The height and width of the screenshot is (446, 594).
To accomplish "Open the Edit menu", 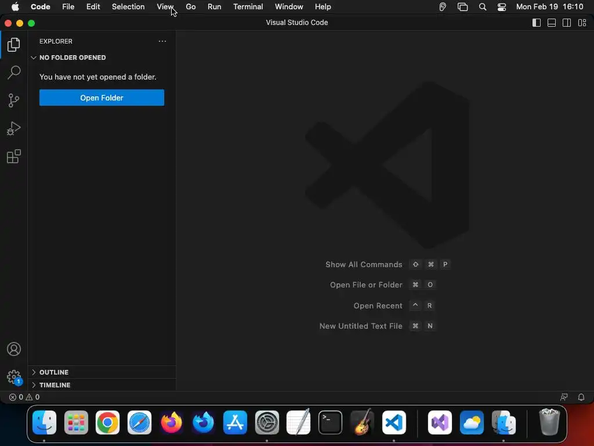I will tap(93, 7).
